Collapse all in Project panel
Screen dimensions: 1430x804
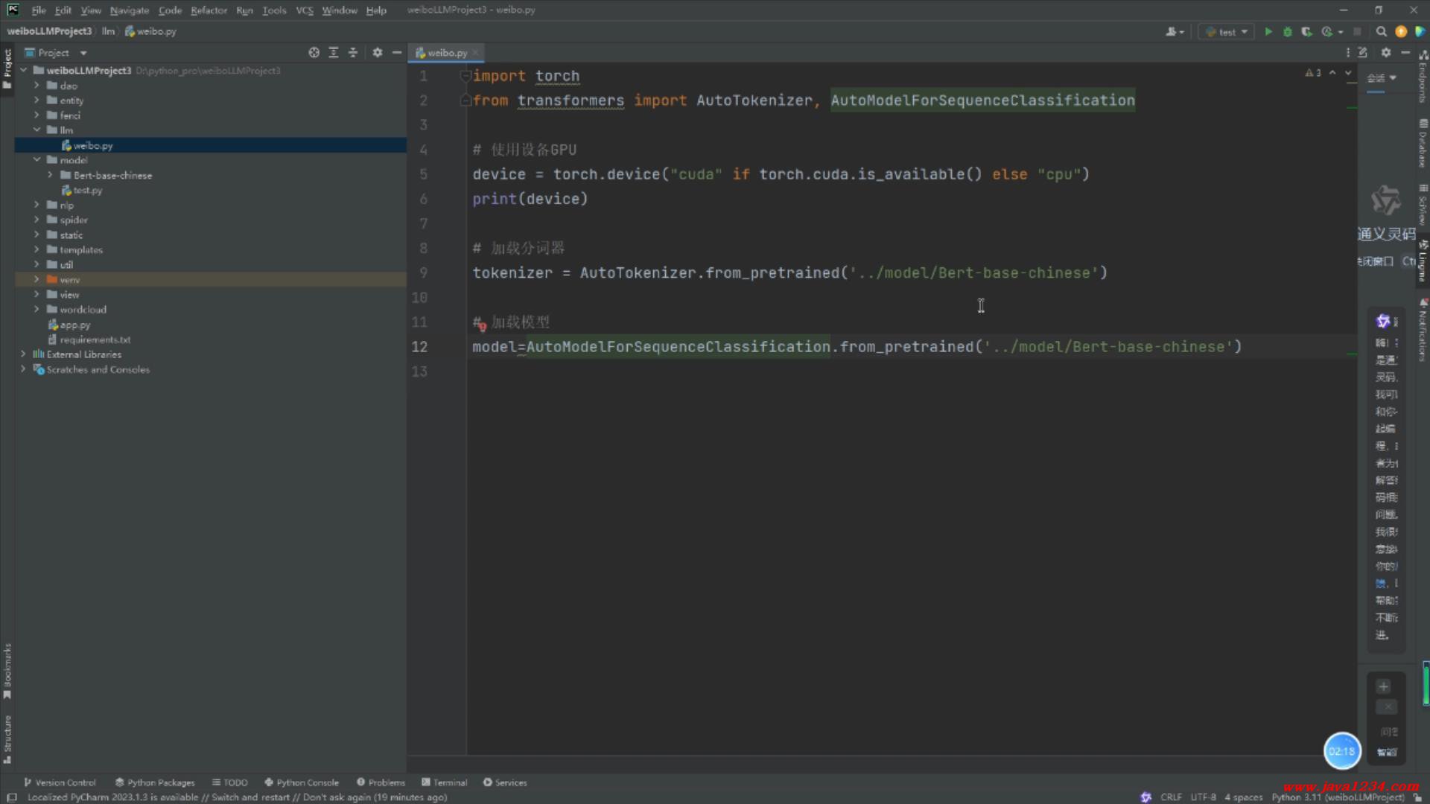(353, 53)
